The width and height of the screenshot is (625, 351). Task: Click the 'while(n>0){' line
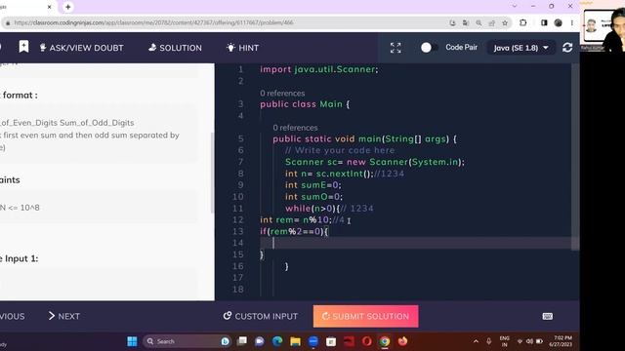[312, 208]
